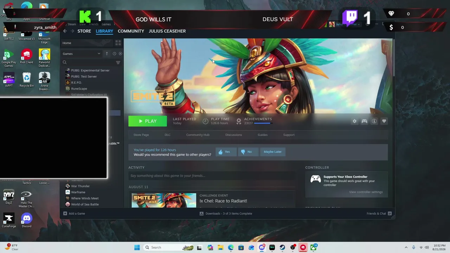The width and height of the screenshot is (450, 253).
Task: Open the Support link
Action: point(289,135)
